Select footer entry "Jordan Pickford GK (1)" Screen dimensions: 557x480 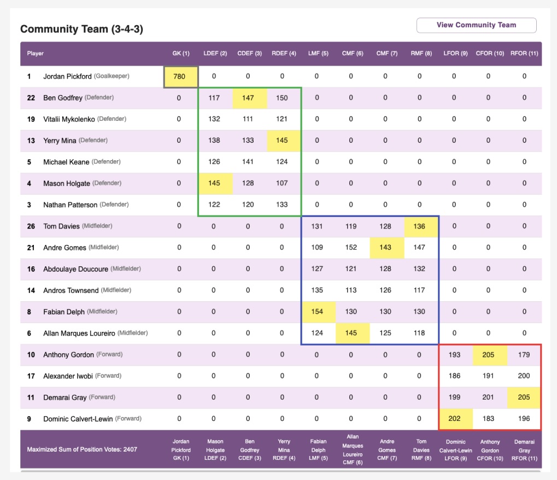pos(181,450)
